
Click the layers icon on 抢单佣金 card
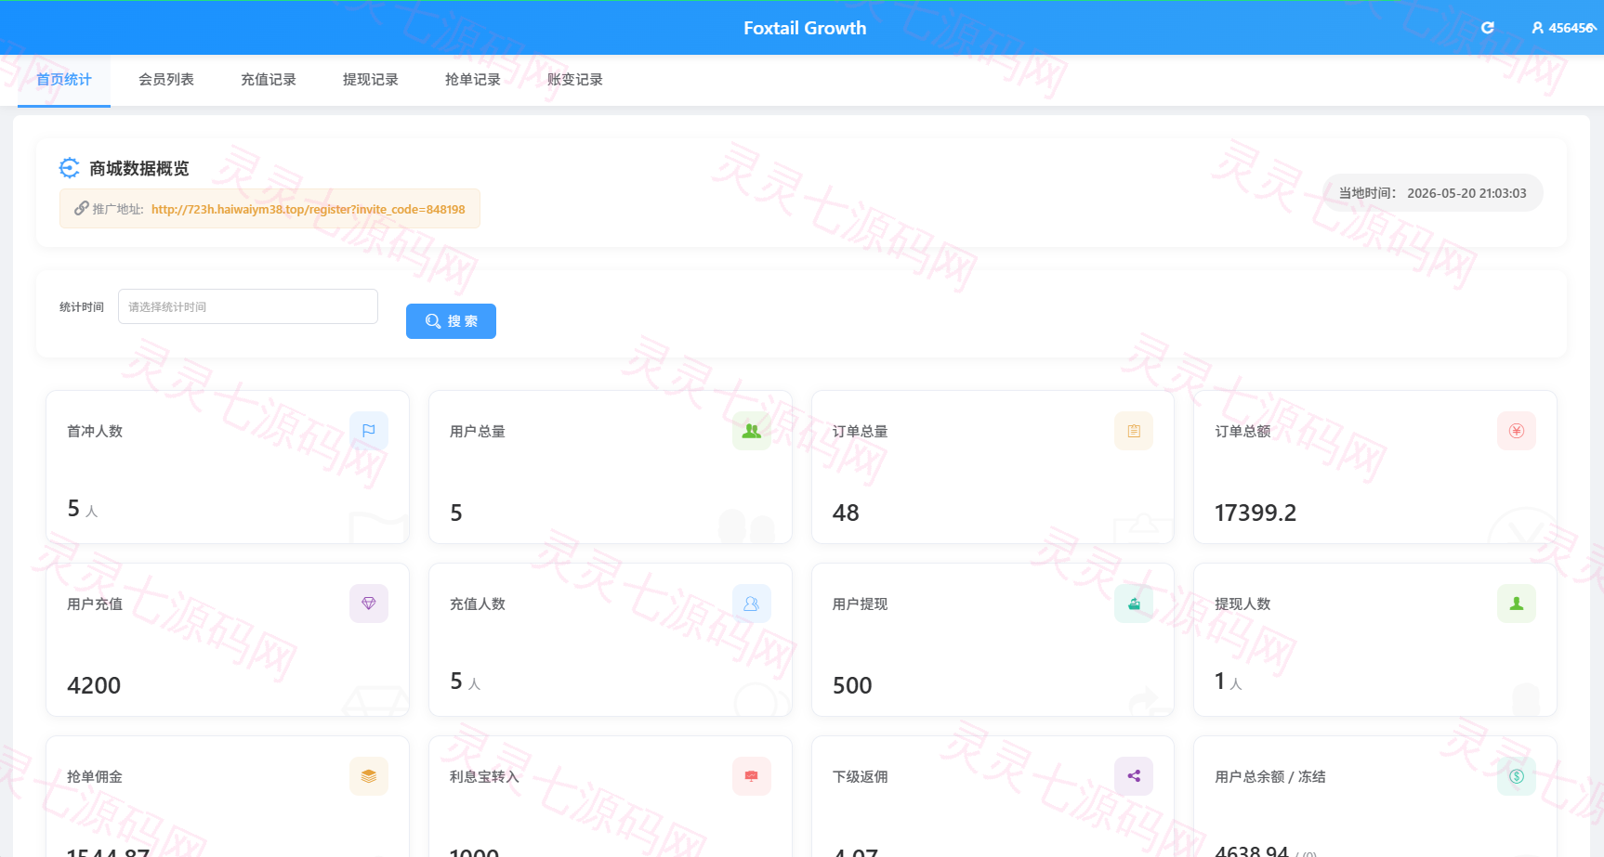[x=369, y=776]
